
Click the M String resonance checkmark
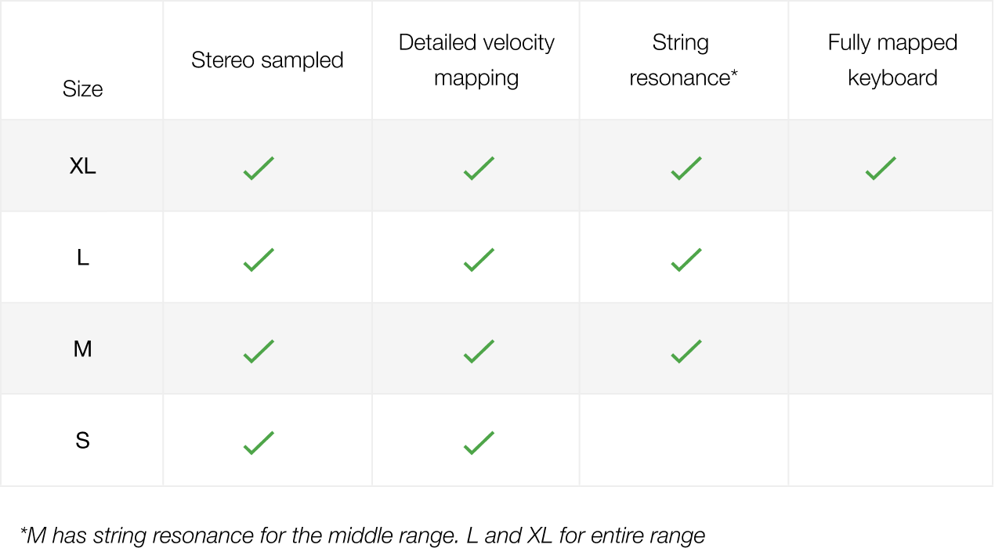[x=686, y=352]
